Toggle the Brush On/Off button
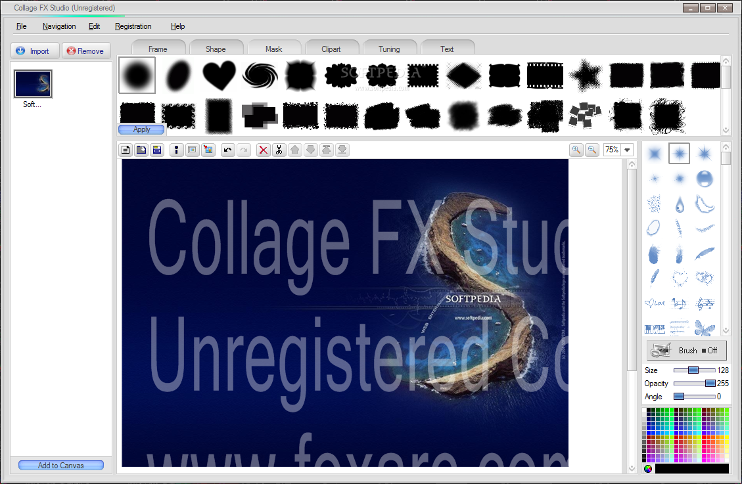742x484 pixels. [x=686, y=350]
